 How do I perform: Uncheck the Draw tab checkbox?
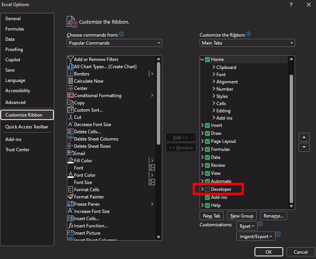click(207, 134)
